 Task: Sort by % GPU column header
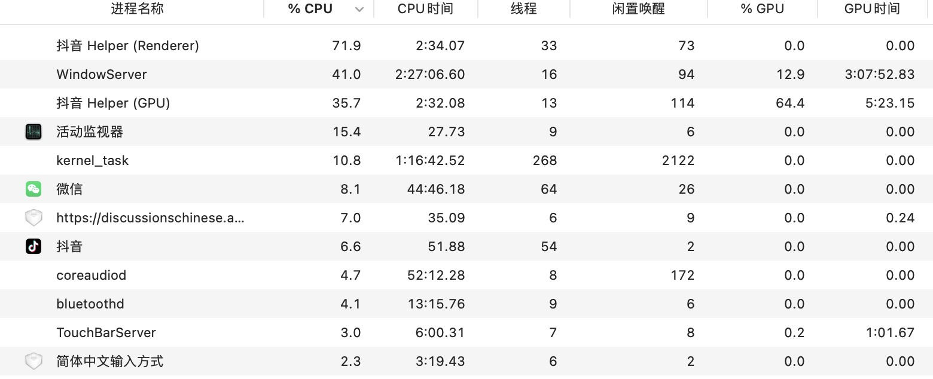(x=762, y=9)
